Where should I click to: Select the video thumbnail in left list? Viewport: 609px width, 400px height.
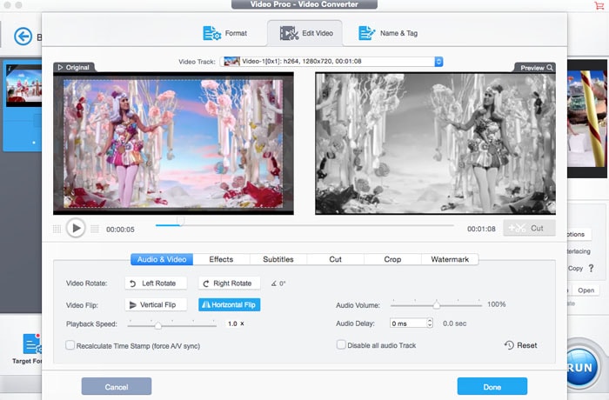[x=23, y=85]
